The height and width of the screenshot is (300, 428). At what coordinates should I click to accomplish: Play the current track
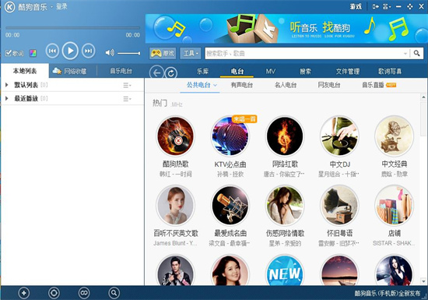(70, 51)
